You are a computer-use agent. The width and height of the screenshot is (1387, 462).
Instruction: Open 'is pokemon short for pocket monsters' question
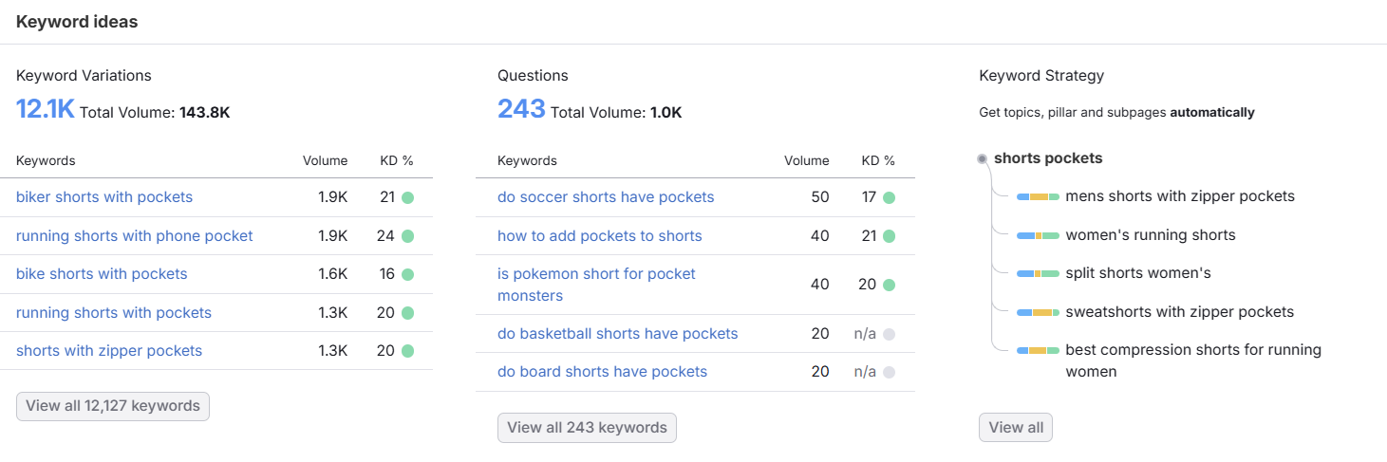point(596,285)
